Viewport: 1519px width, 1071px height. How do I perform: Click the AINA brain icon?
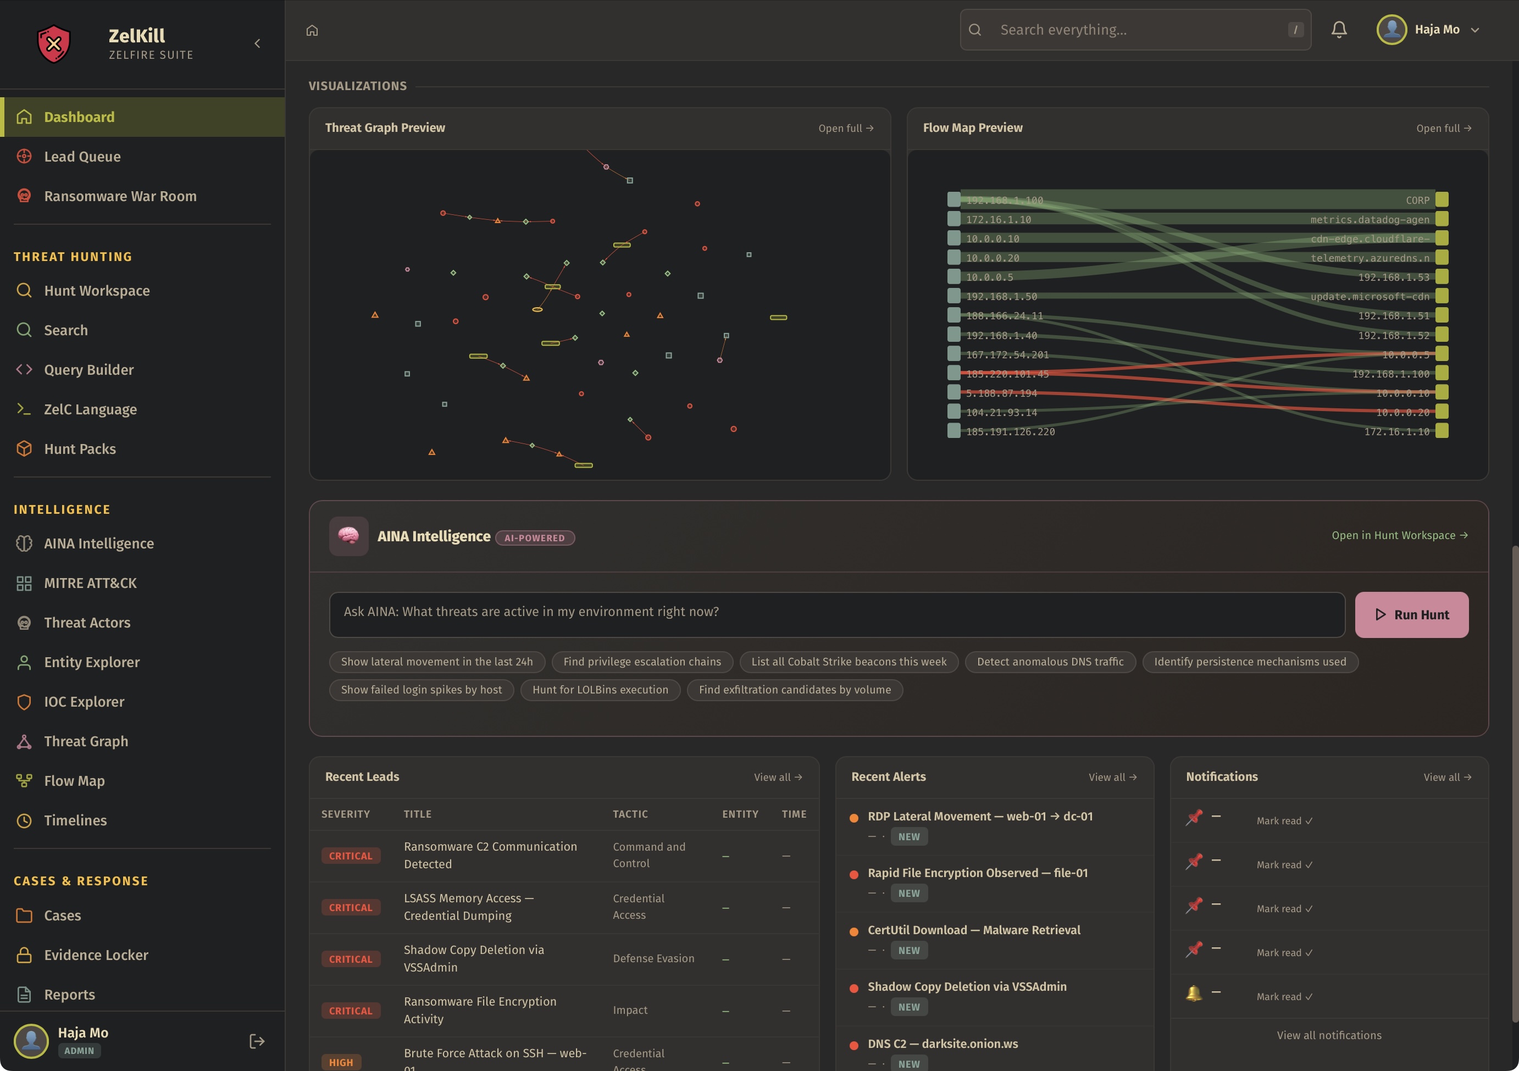(348, 536)
